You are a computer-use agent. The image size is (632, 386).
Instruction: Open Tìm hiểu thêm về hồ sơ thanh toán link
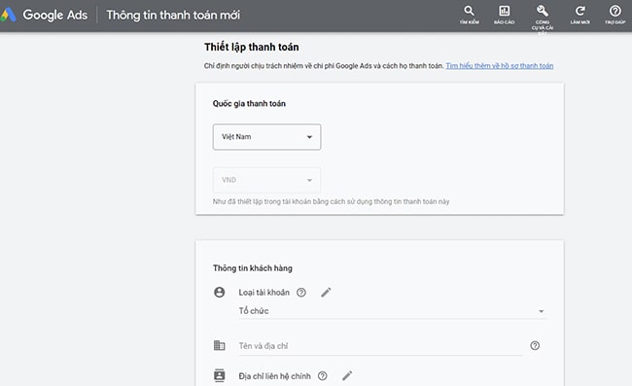[x=500, y=66]
